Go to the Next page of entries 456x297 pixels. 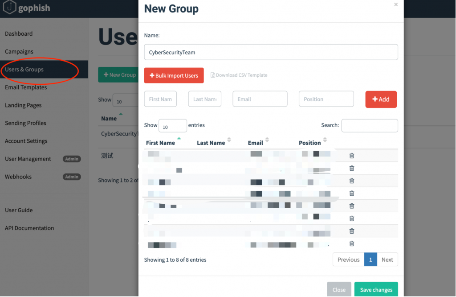pos(387,260)
